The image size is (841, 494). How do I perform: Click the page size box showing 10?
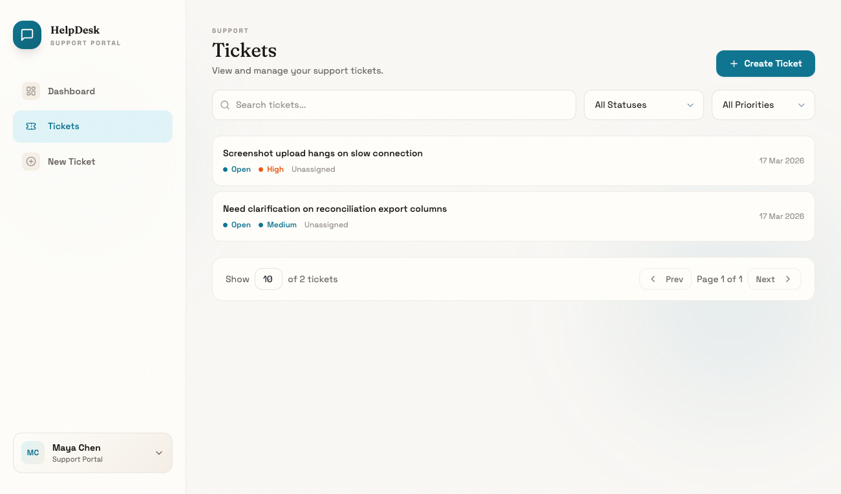(268, 279)
